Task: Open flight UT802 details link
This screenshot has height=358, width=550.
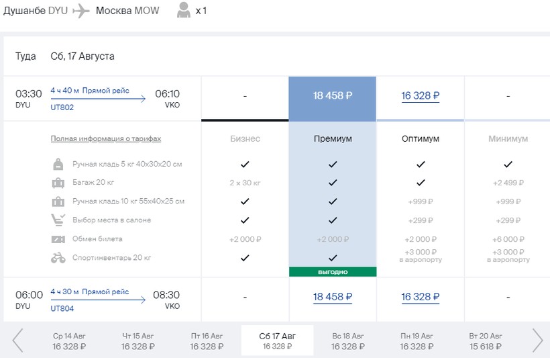Action: pos(62,107)
